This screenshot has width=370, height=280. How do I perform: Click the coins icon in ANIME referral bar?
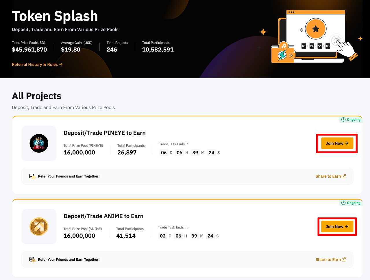point(32,260)
